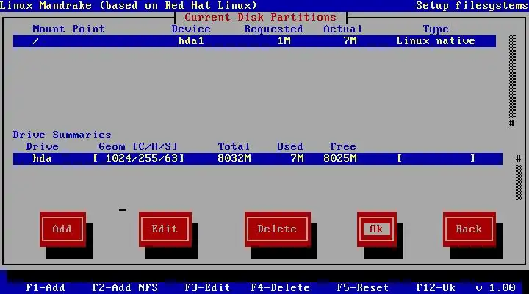This screenshot has height=294, width=529.
Task: Select the hda drive summary row
Action: pos(258,159)
